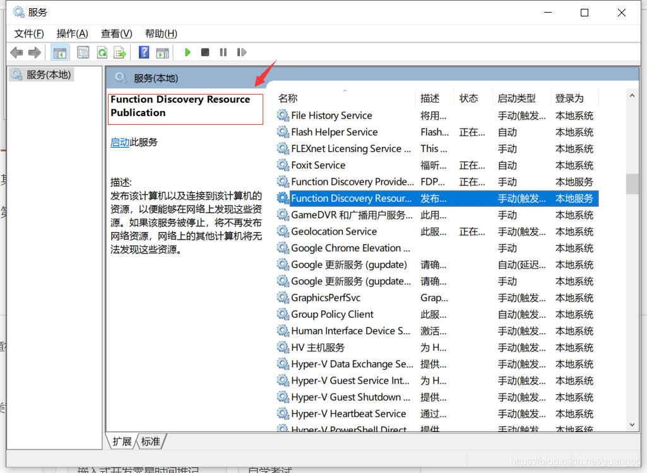647x473 pixels.
Task: Click the 启动此服务 link
Action: tap(120, 142)
